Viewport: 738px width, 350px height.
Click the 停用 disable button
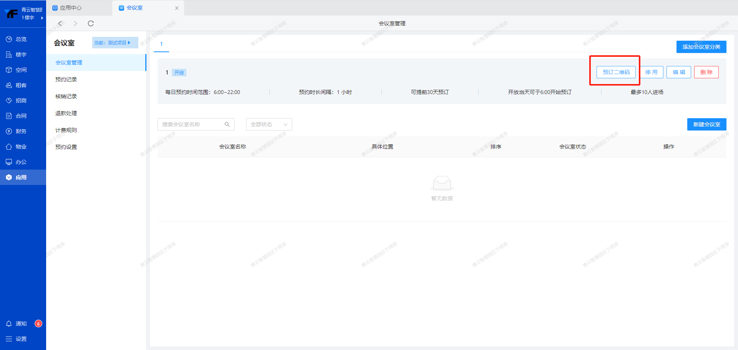pyautogui.click(x=651, y=72)
